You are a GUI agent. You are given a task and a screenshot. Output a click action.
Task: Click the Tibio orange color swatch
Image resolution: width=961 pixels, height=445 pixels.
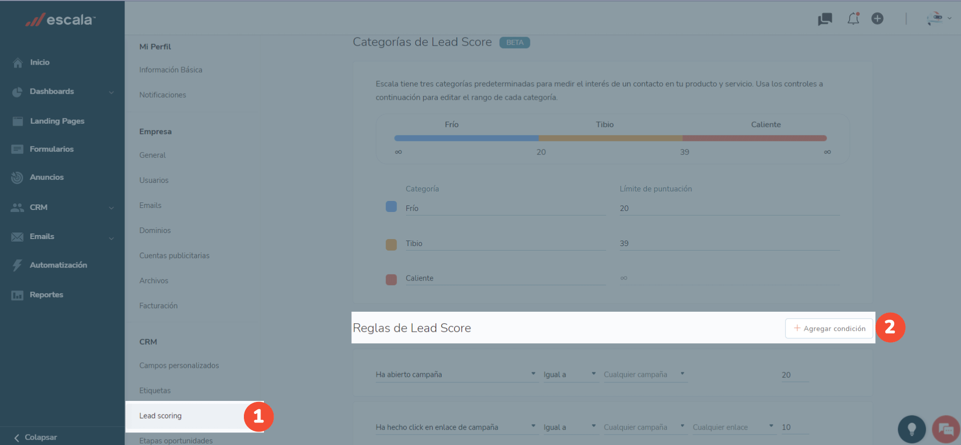pos(391,244)
